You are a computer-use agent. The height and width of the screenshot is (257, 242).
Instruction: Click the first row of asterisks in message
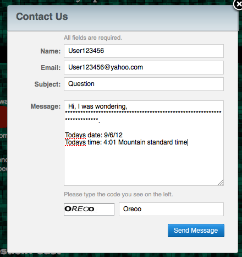(x=143, y=112)
